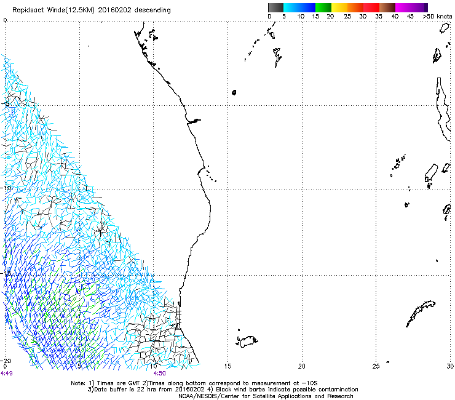Click the brown 35-40 knots color segment
This screenshot has height=400, width=455.
coord(387,7)
